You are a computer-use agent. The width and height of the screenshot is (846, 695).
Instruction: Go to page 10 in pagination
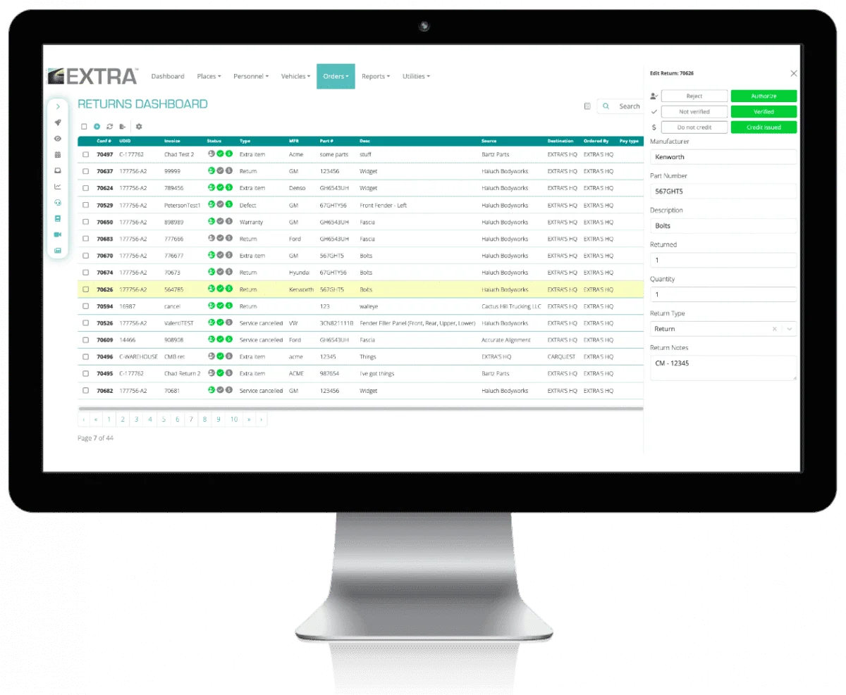coord(234,419)
